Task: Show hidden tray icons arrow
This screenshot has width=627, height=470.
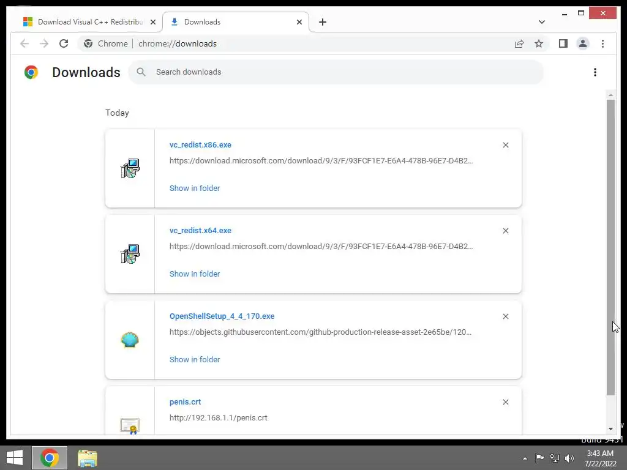Action: point(525,458)
